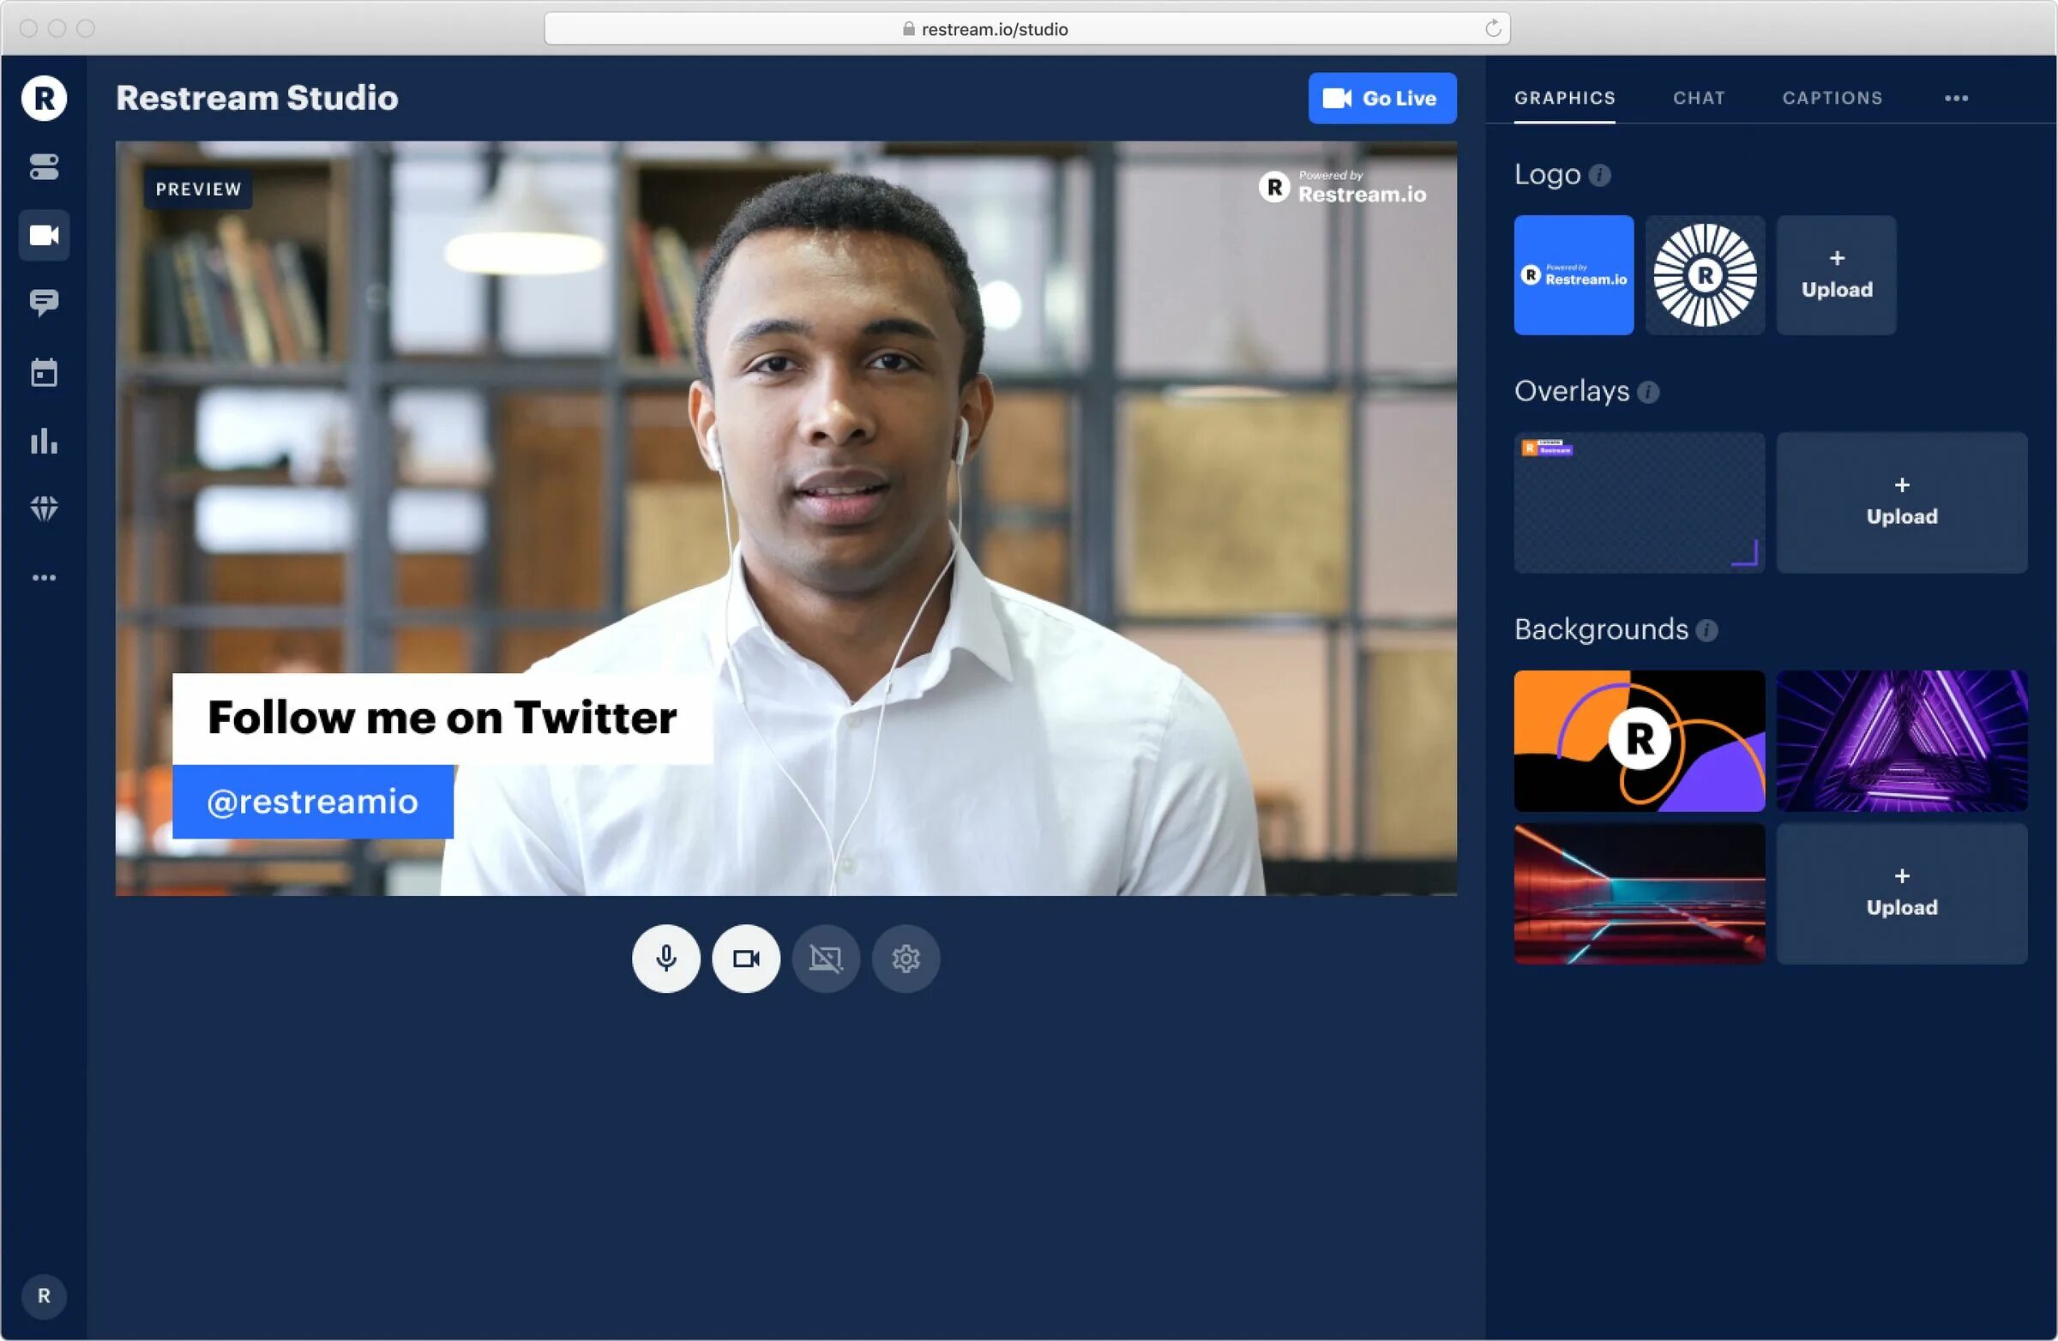Click the diamond upgrade icon in sidebar
The height and width of the screenshot is (1341, 2058).
pyautogui.click(x=44, y=508)
